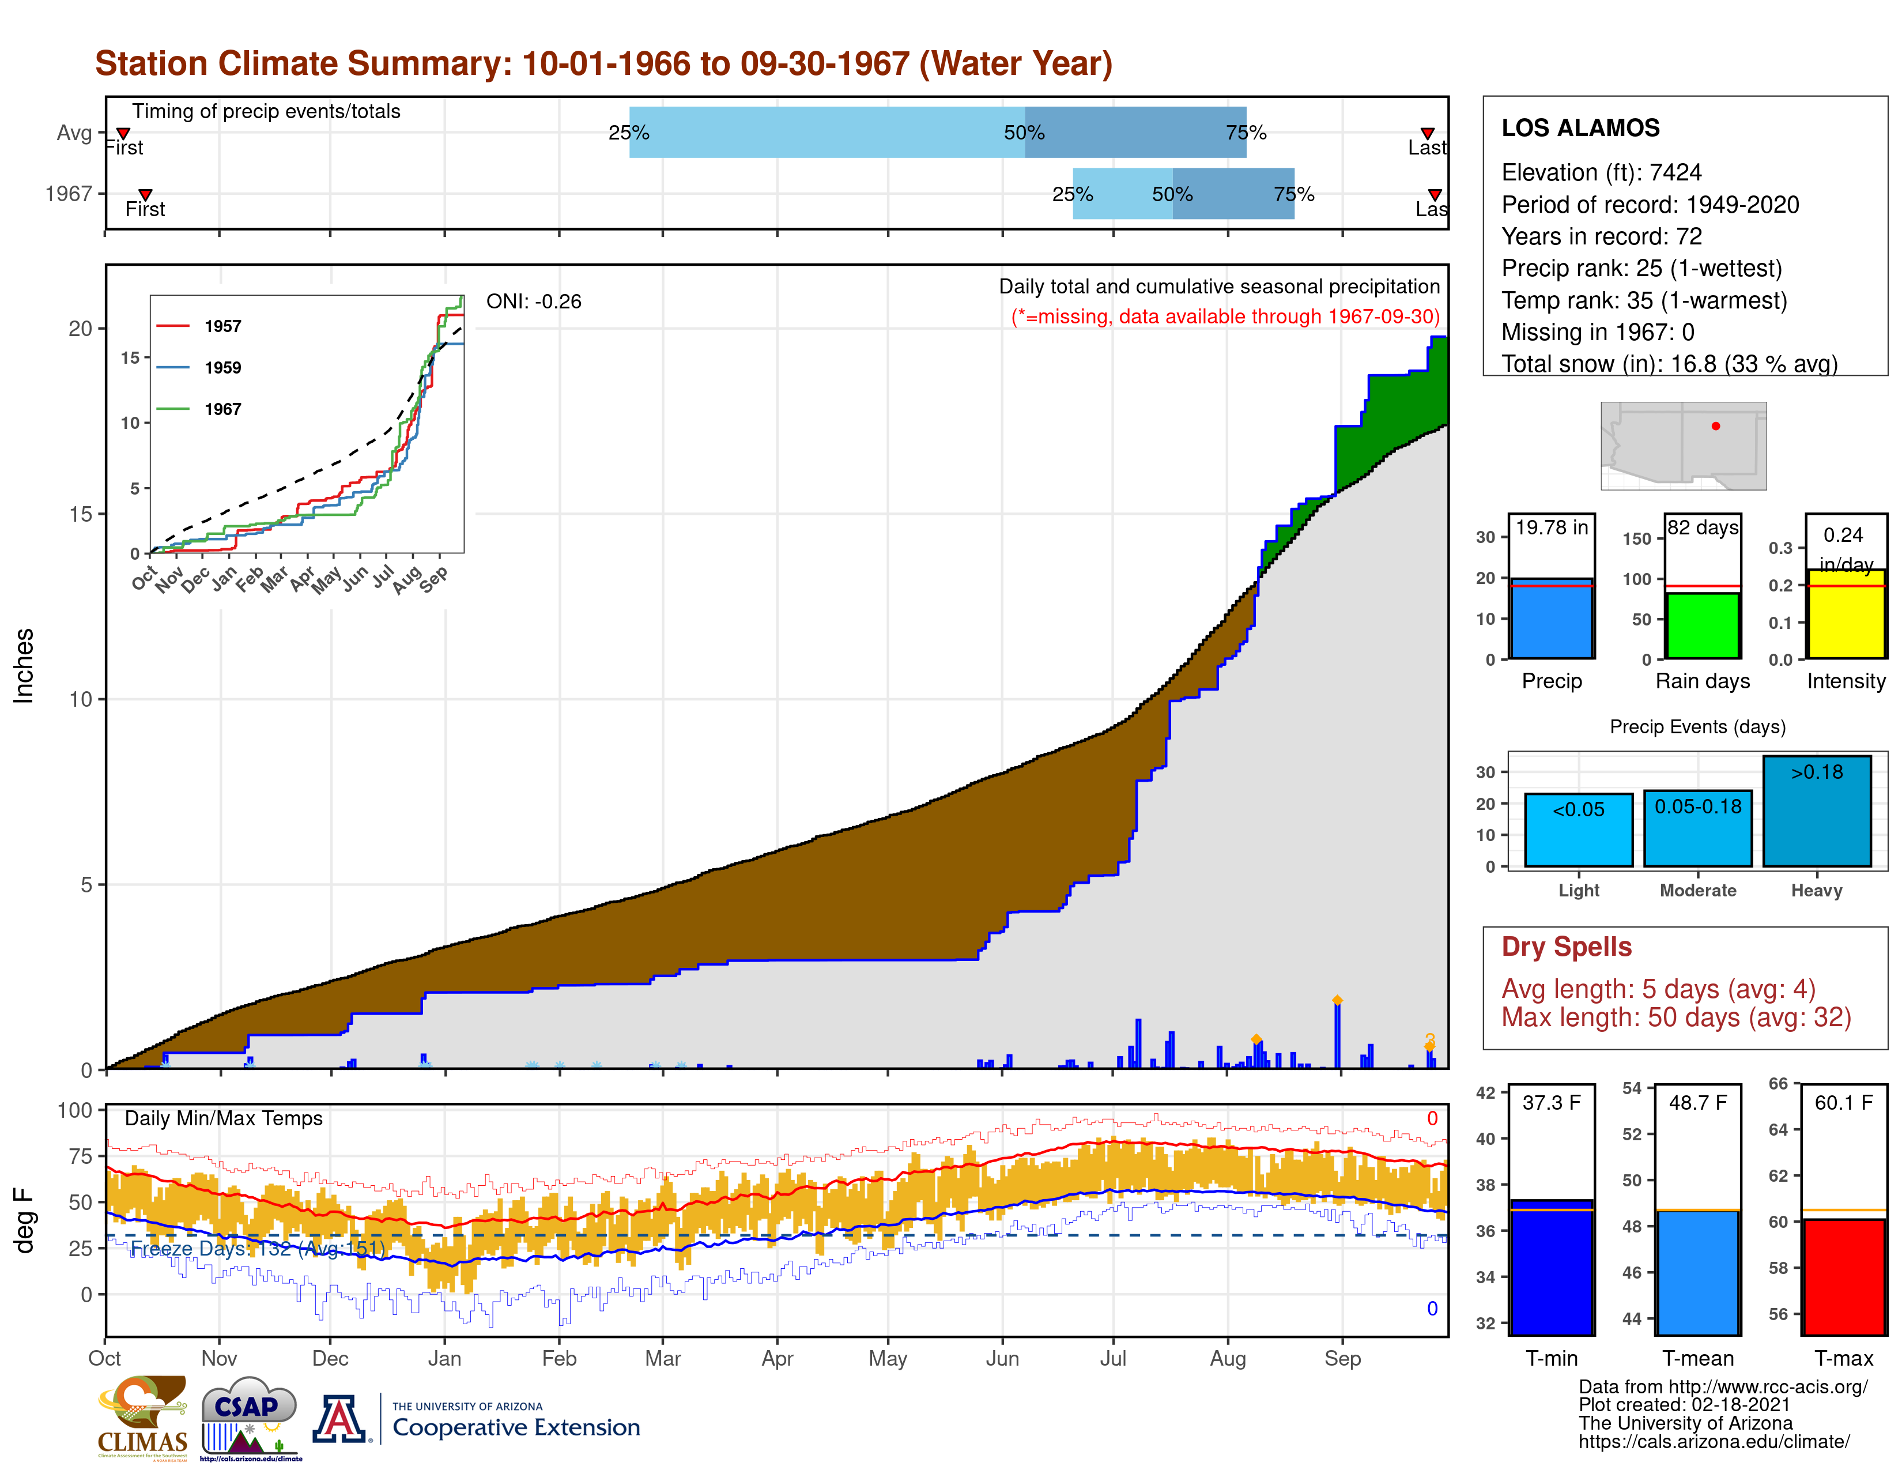Click the Missing in 1967: 0 line
The width and height of the screenshot is (1902, 1470).
click(1598, 332)
